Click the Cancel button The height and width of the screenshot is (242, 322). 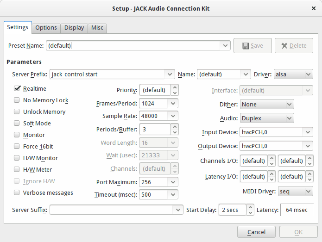pyautogui.click(x=256, y=232)
